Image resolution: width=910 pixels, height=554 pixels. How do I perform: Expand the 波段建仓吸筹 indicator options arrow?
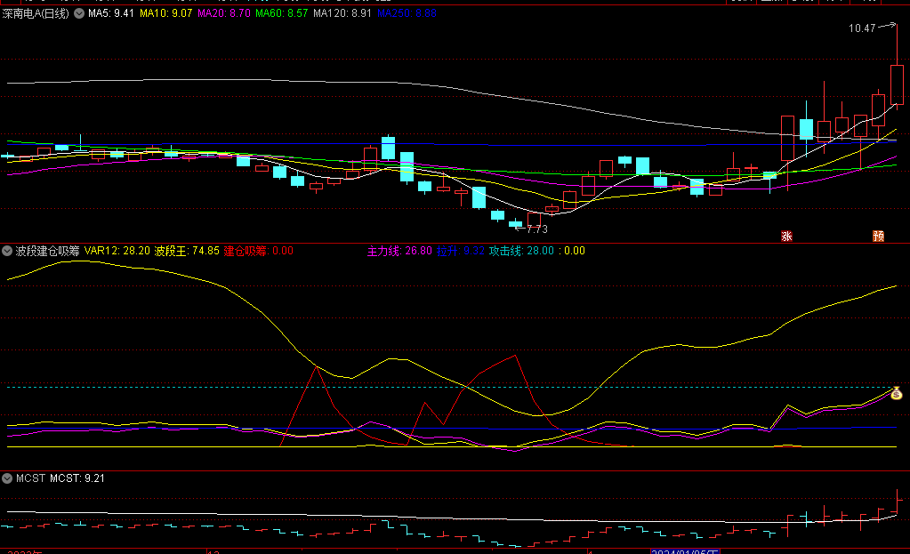tap(7, 251)
